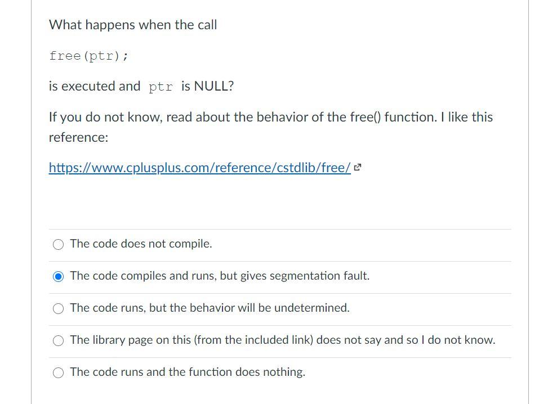
Task: Click the undetermined behavior answer label
Action: (210, 308)
